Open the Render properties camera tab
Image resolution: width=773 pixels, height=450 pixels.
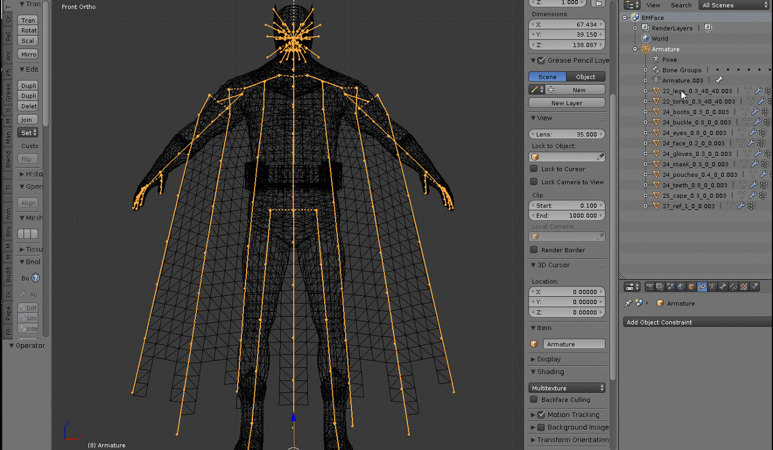(650, 287)
